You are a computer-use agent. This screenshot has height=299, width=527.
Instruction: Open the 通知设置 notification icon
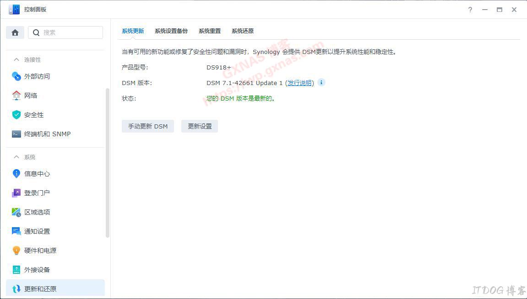[16, 231]
